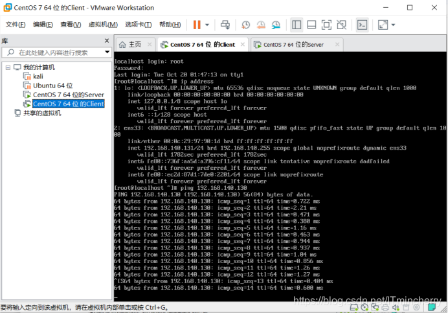The width and height of the screenshot is (448, 313).
Task: Click the camera device status icon
Action: coord(416,308)
